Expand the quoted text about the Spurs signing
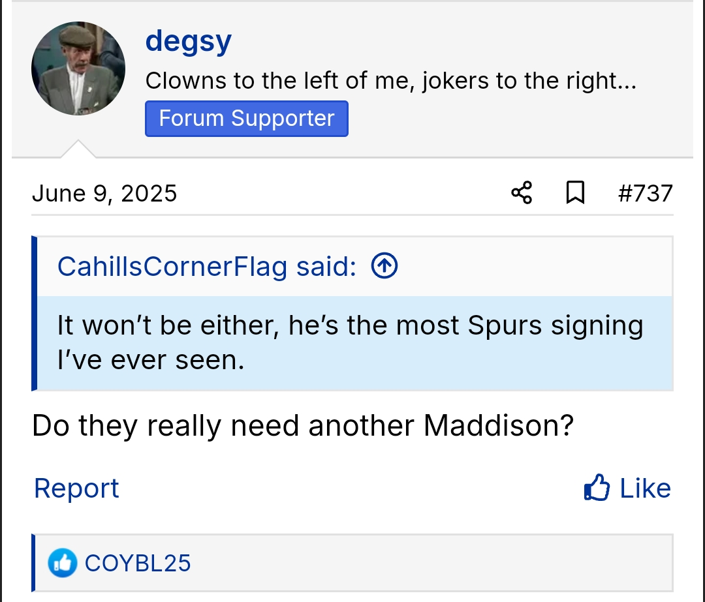Viewport: 705px width, 602px height. click(x=350, y=342)
